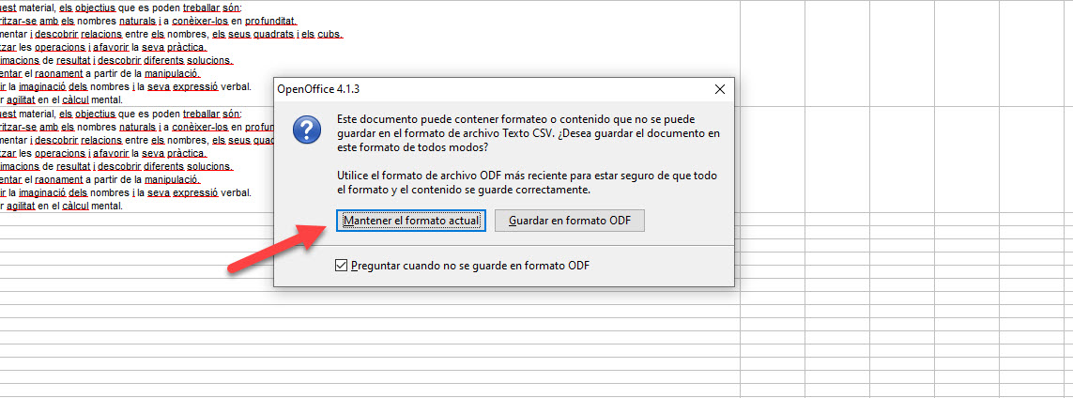Click the 'Utilice el formato de archivo ODF' paragraph
The width and height of the screenshot is (1073, 398).
pos(527,183)
